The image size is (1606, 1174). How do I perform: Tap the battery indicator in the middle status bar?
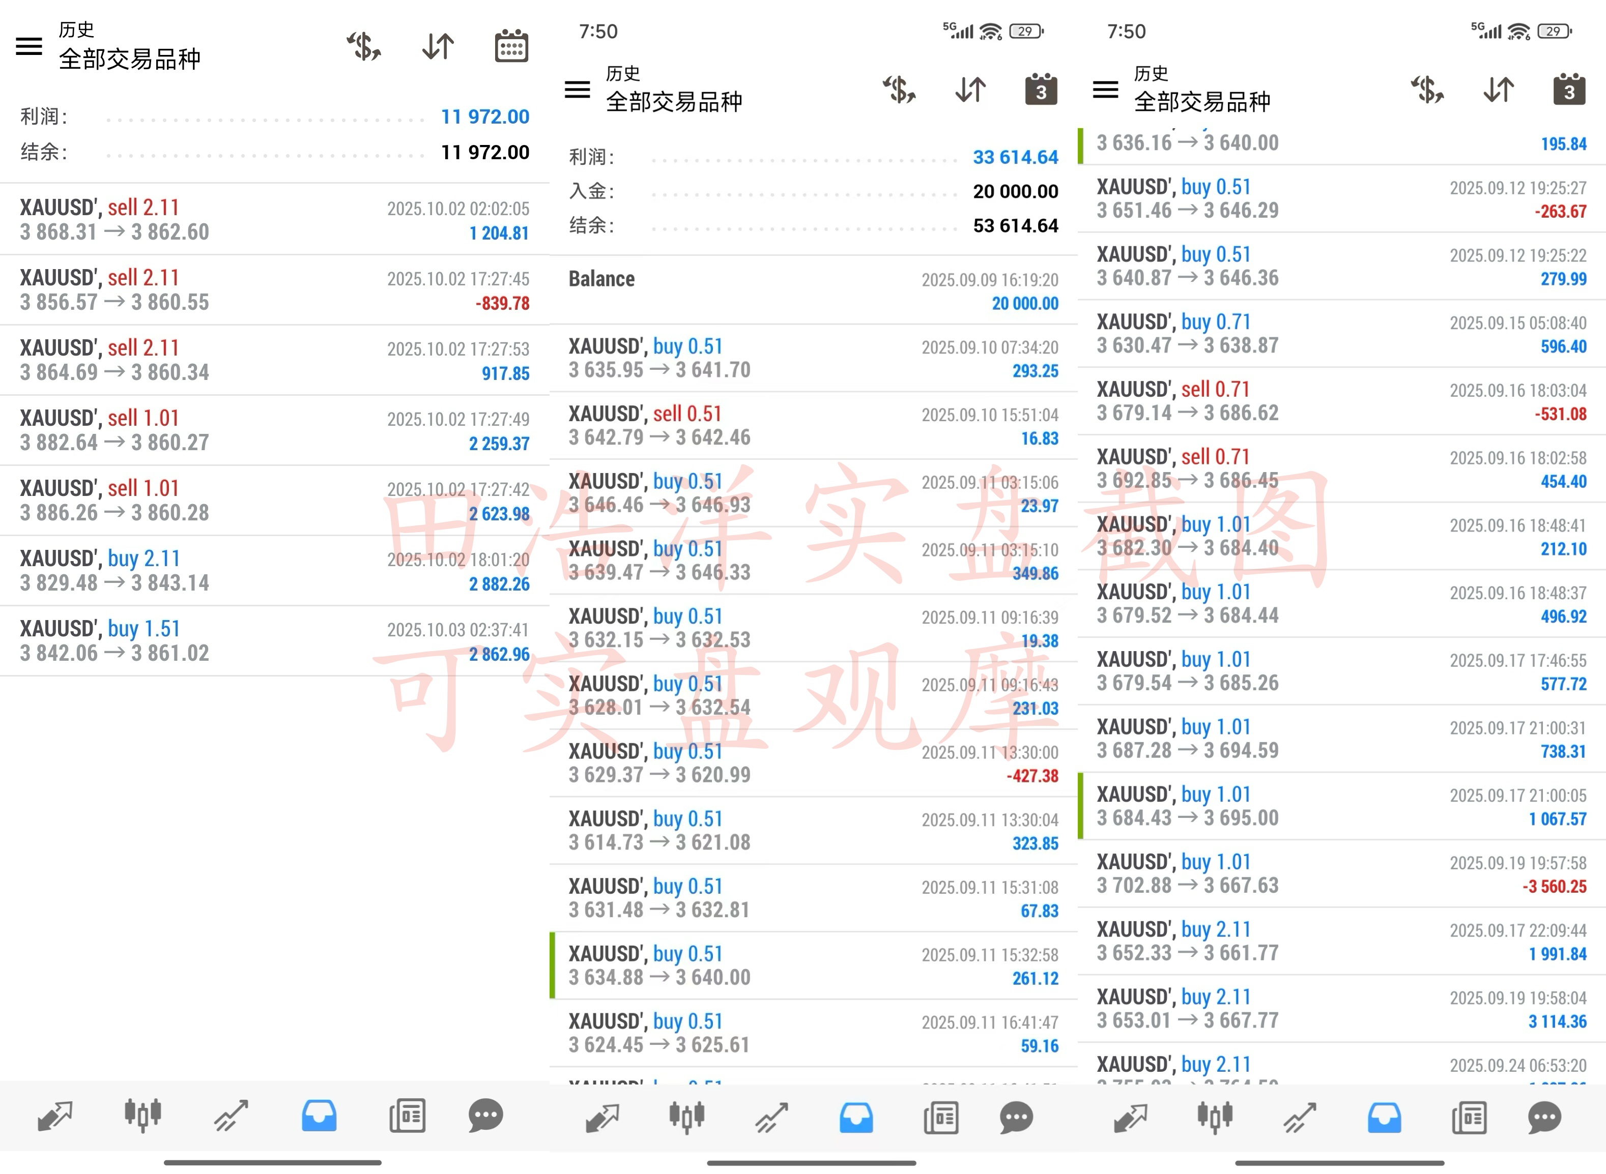click(x=1026, y=31)
